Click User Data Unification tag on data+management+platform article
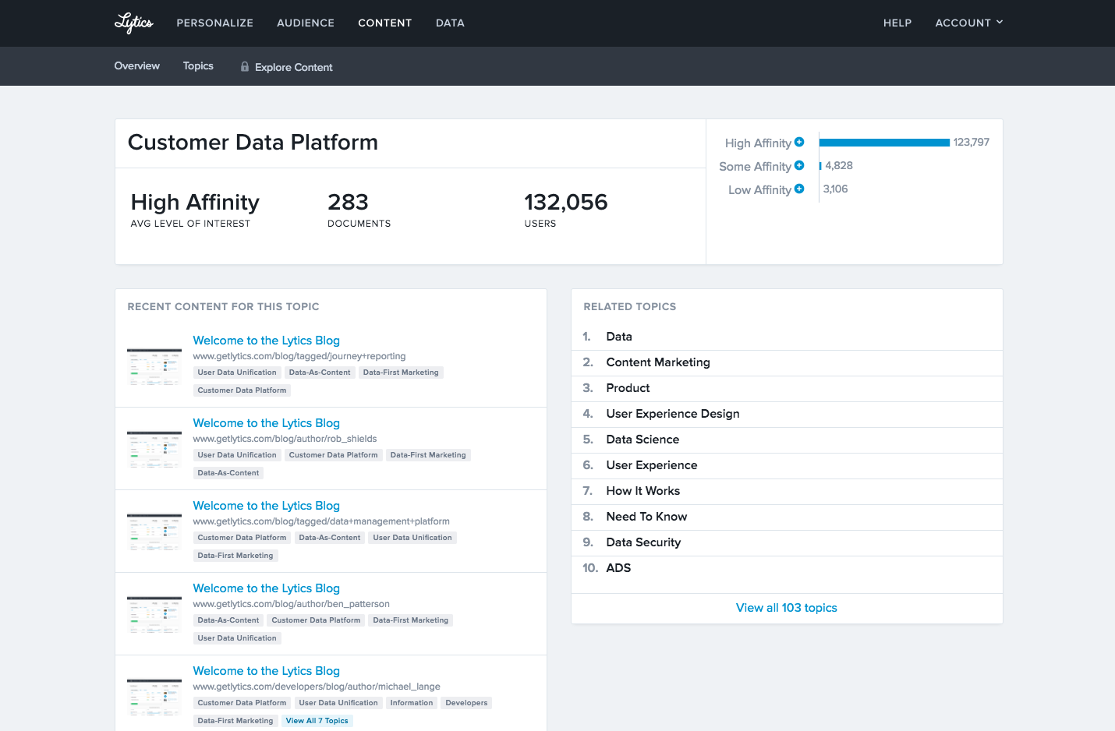1115x731 pixels. (x=412, y=538)
